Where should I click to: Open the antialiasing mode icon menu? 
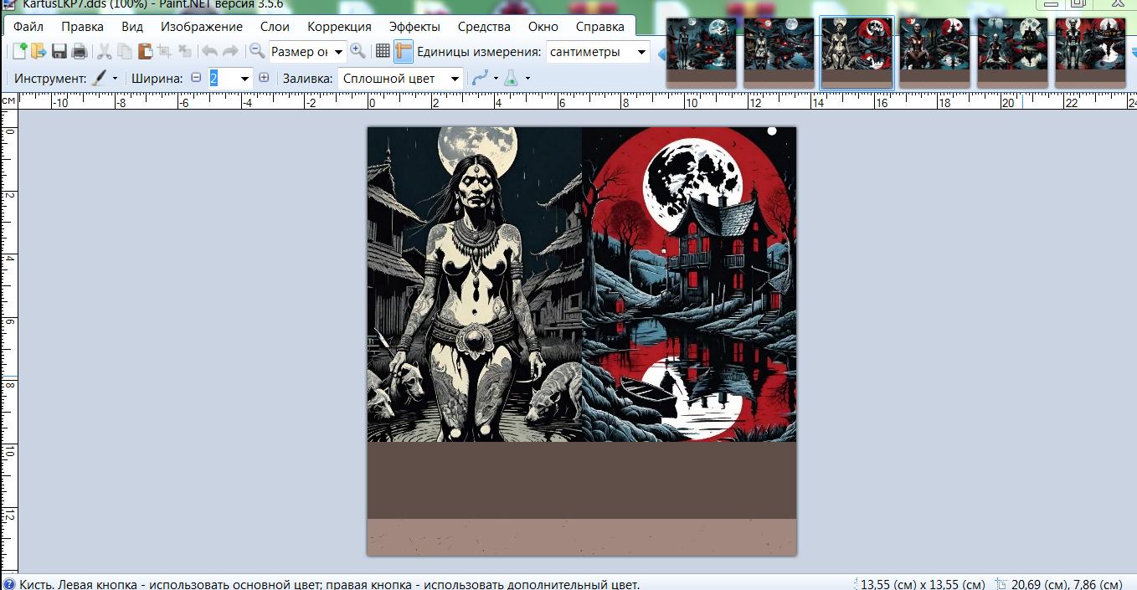pyautogui.click(x=483, y=78)
